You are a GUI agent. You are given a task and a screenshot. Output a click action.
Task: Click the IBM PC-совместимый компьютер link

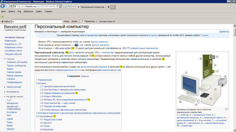point(140,48)
